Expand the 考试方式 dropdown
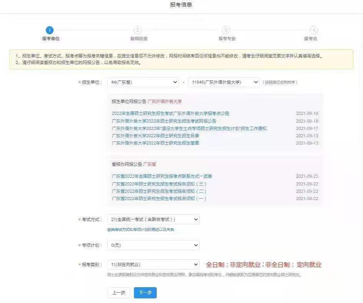 (153, 219)
